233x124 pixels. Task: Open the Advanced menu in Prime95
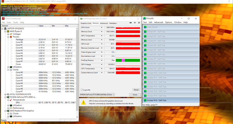[159, 22]
